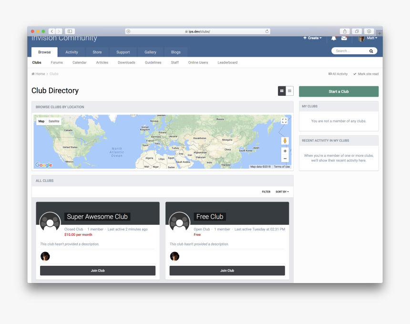Click the Free Club avatar icon
Viewport: 410px width, 324px height.
coord(179,223)
